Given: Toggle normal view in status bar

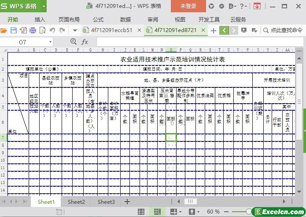Looking at the screenshot, I should click(141, 212).
